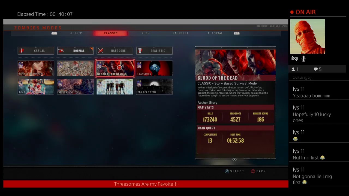Toggle the microphone icon
The image size is (349, 196).
[x=303, y=59]
